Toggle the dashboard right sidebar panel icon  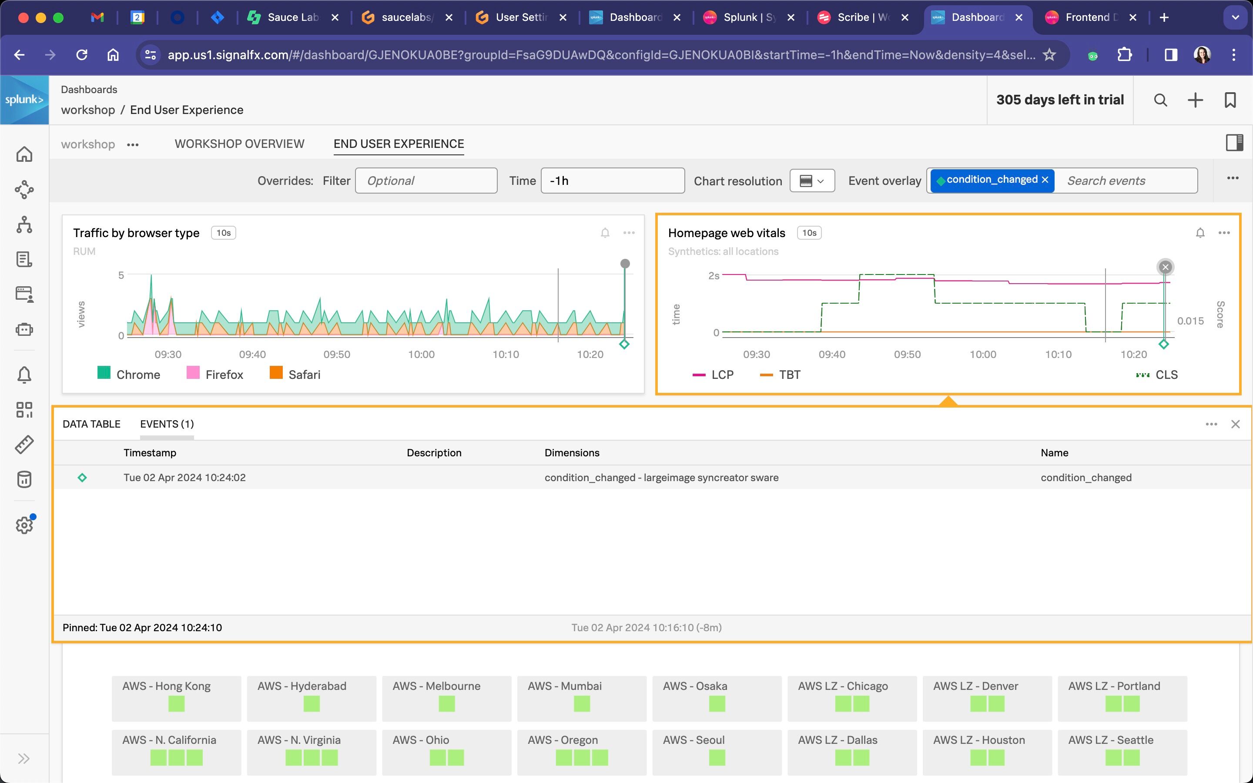1234,142
